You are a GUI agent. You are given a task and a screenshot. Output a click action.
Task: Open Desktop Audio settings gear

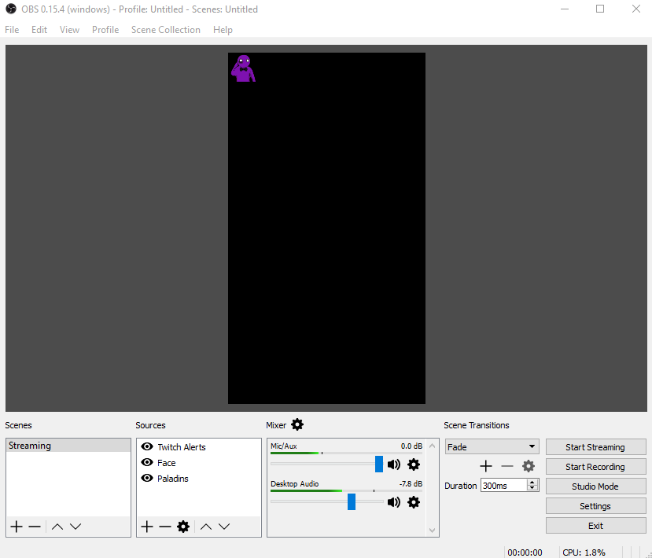[x=414, y=502]
